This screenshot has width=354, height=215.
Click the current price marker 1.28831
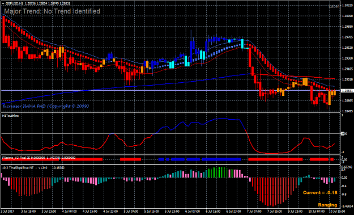[347, 91]
